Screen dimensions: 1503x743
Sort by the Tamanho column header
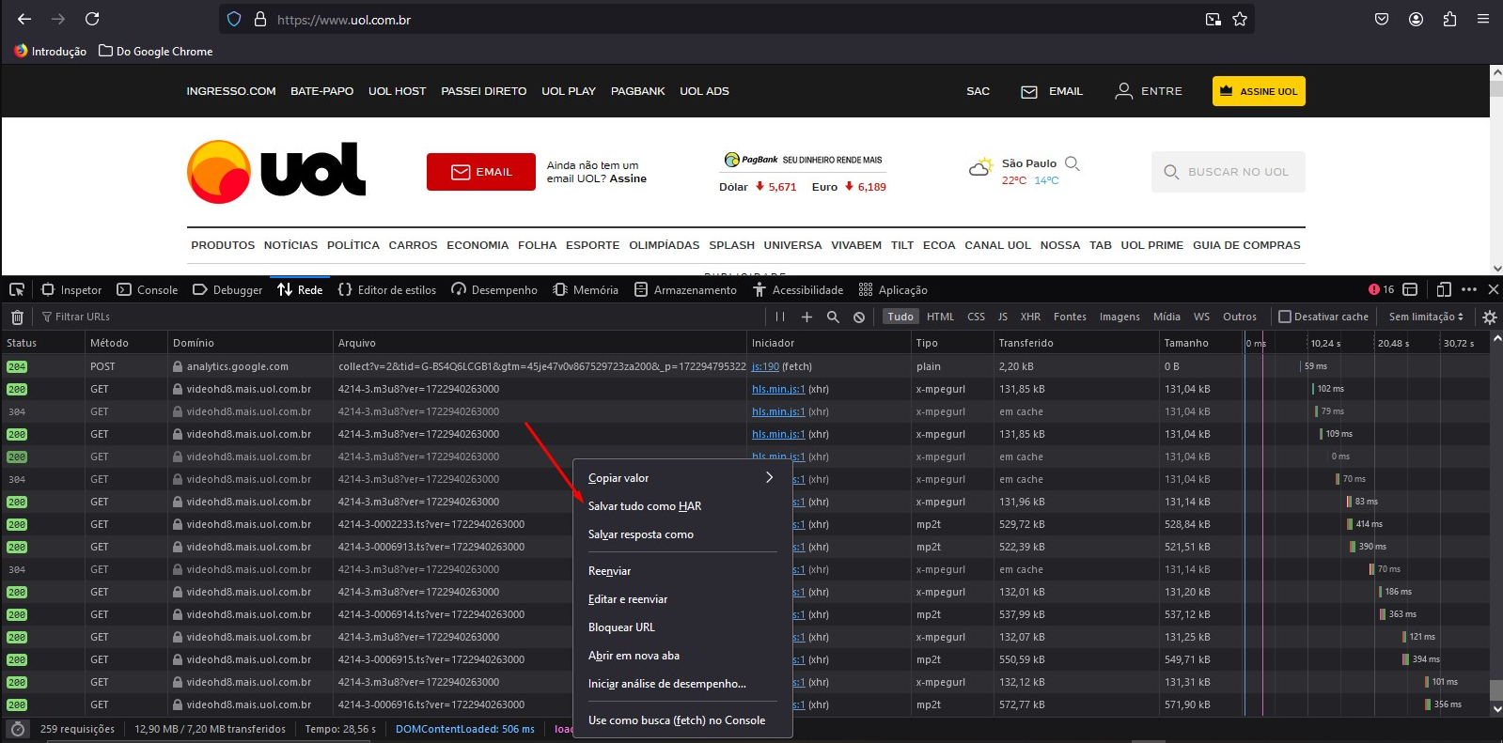1200,343
